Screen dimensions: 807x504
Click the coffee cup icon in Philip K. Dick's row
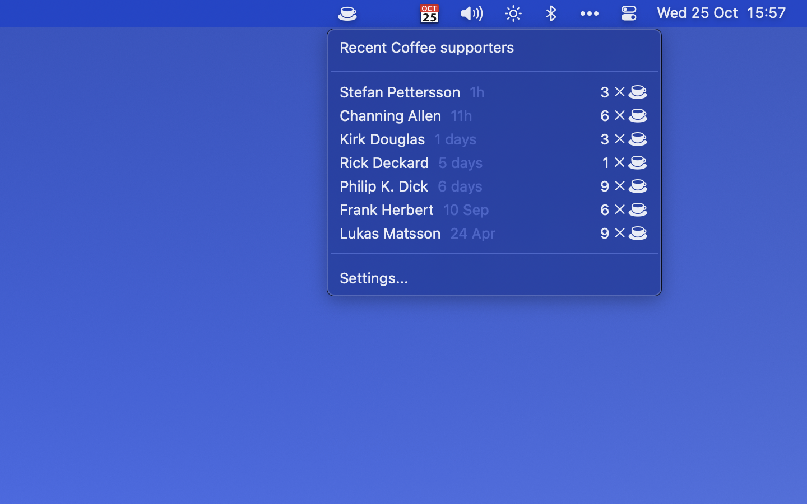tap(638, 186)
